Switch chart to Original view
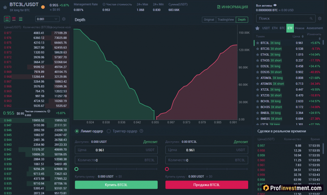 tap(209, 20)
